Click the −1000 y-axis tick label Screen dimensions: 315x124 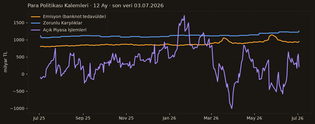pyautogui.click(x=18, y=108)
